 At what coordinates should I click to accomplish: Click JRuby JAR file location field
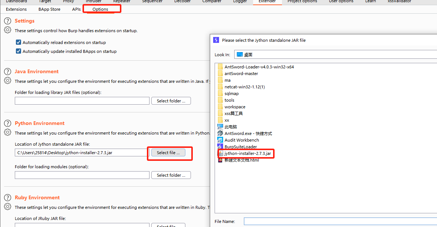pyautogui.click(x=82, y=225)
